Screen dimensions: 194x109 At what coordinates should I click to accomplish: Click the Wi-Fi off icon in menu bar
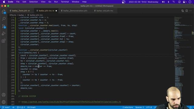coord(174,2)
